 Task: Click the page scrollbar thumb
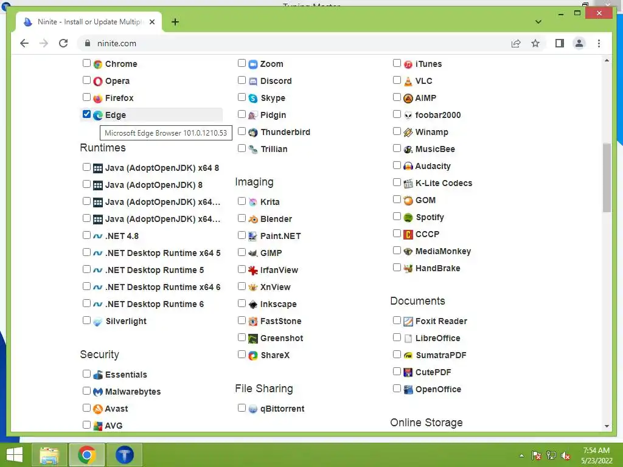[607, 178]
